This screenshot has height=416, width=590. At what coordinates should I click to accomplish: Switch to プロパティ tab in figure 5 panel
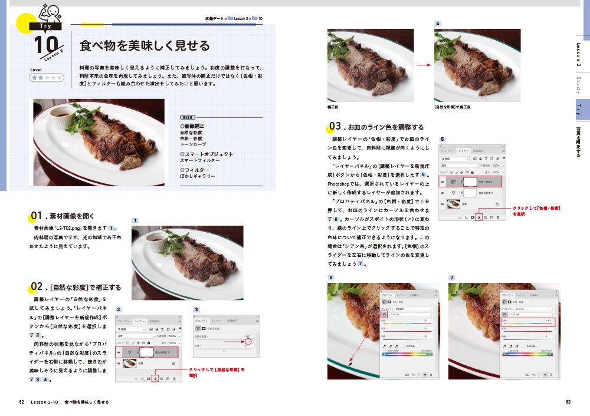447,151
